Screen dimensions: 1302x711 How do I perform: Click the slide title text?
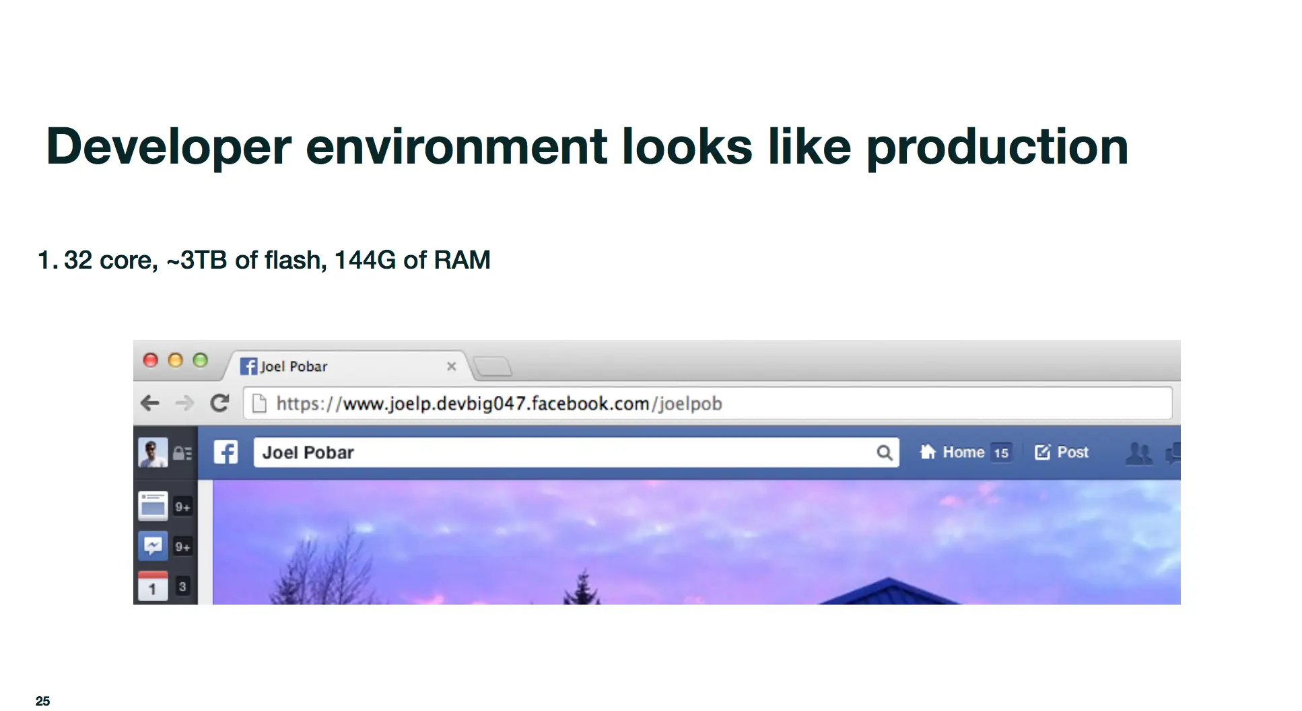point(587,147)
